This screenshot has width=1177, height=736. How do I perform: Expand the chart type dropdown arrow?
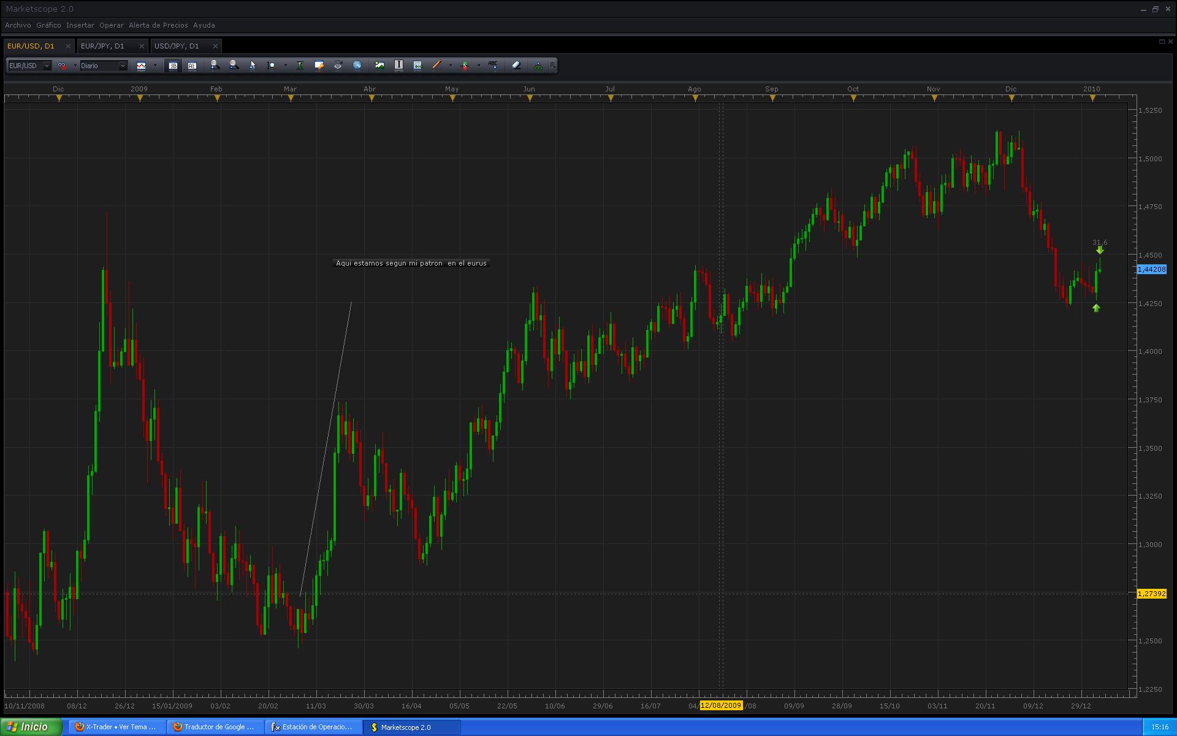(155, 66)
